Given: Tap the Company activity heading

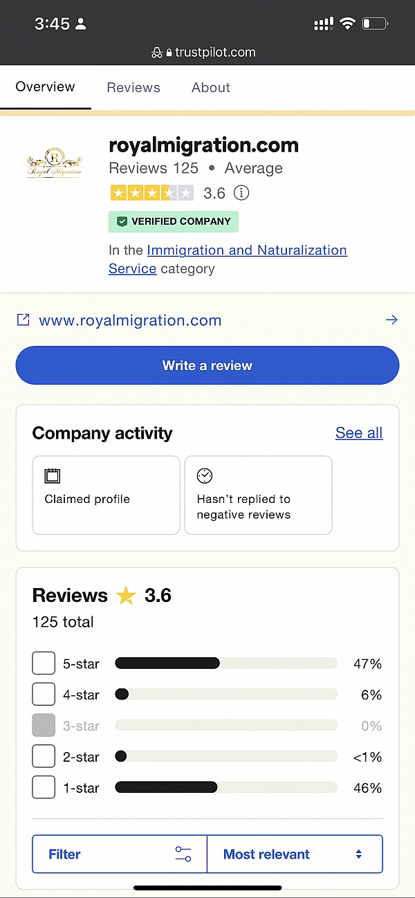Looking at the screenshot, I should tap(102, 433).
